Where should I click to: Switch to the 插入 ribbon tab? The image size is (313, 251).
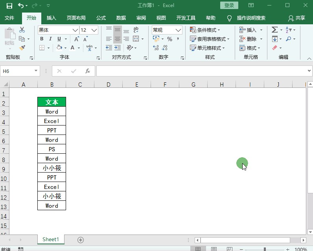click(x=52, y=18)
